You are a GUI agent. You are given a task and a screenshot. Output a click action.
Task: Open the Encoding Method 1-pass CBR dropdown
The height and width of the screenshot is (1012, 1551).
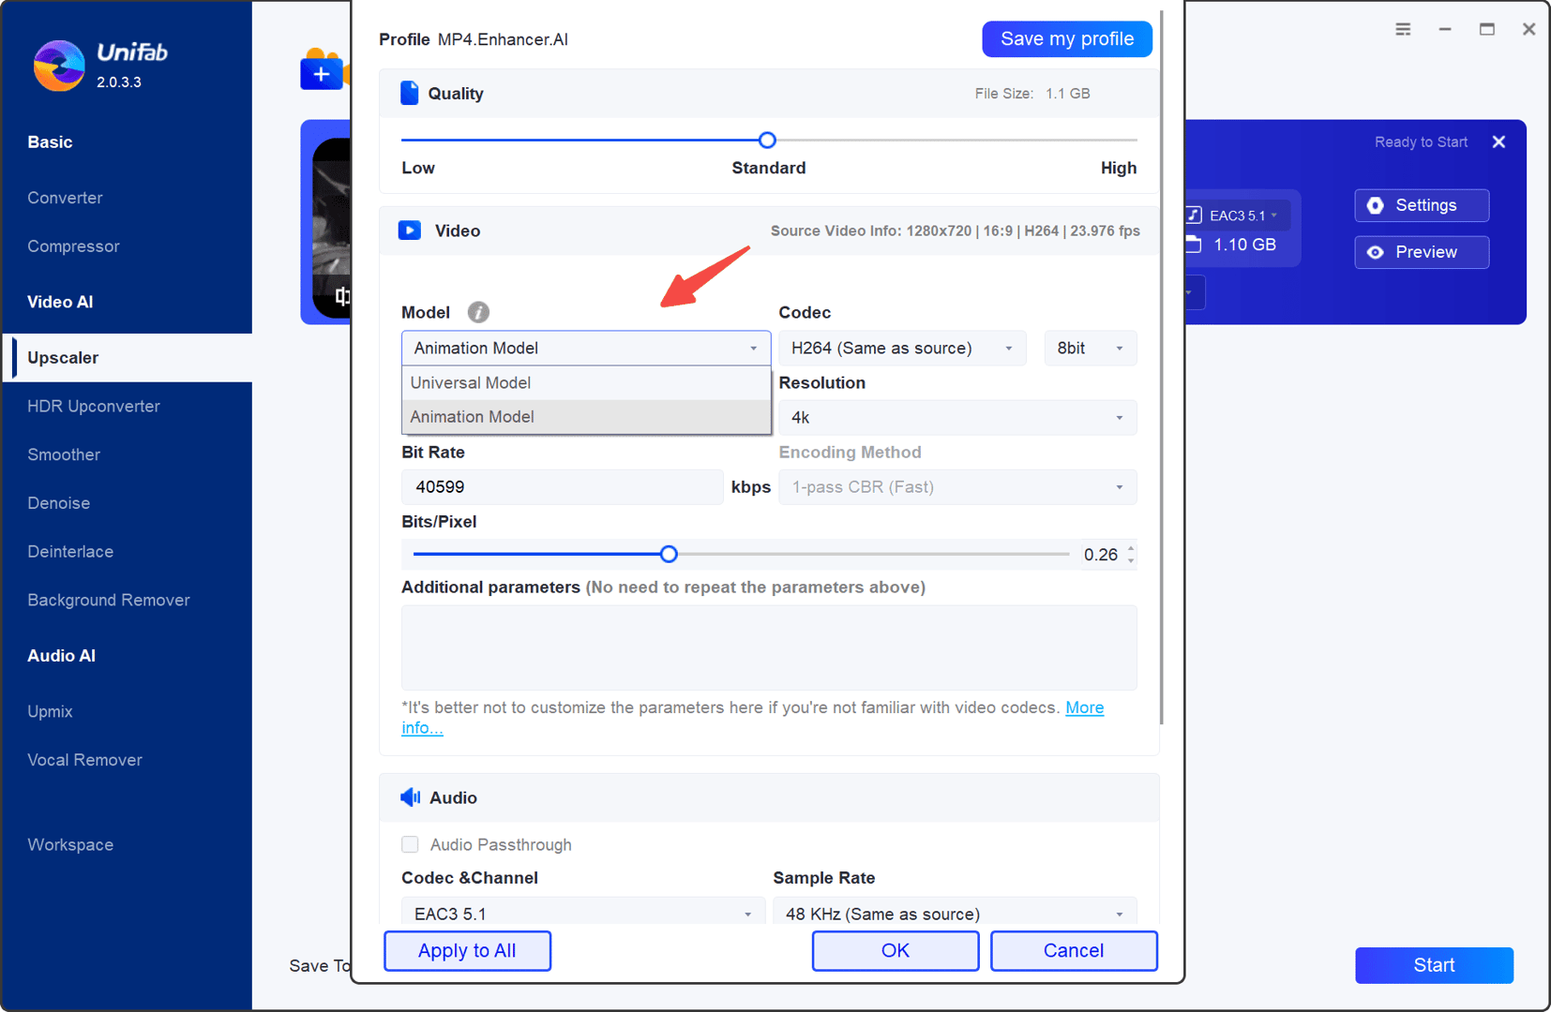957,486
